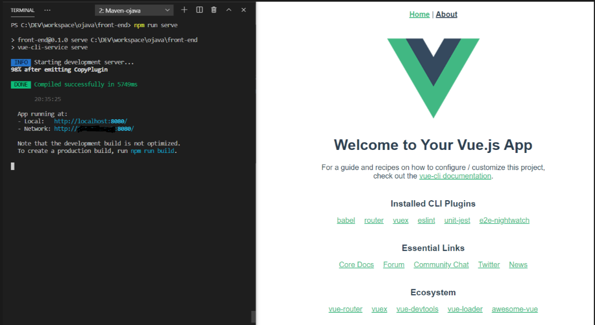Screen dimensions: 595x325
Task: Click the Essential Links heading
Action: (x=433, y=248)
